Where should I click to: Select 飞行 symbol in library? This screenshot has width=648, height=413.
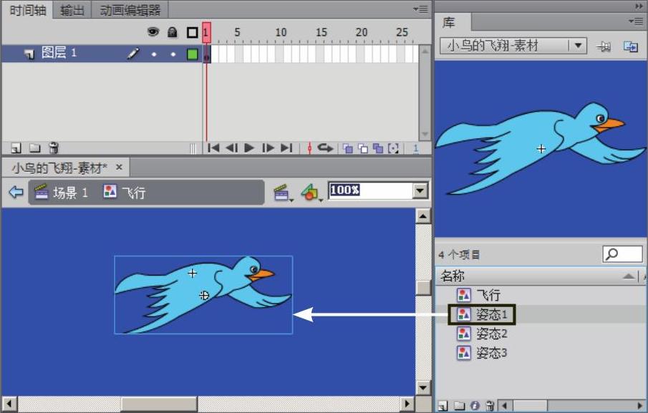tap(488, 295)
